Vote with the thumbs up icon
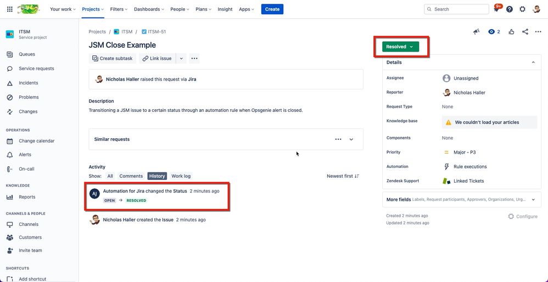548x282 pixels. click(512, 32)
